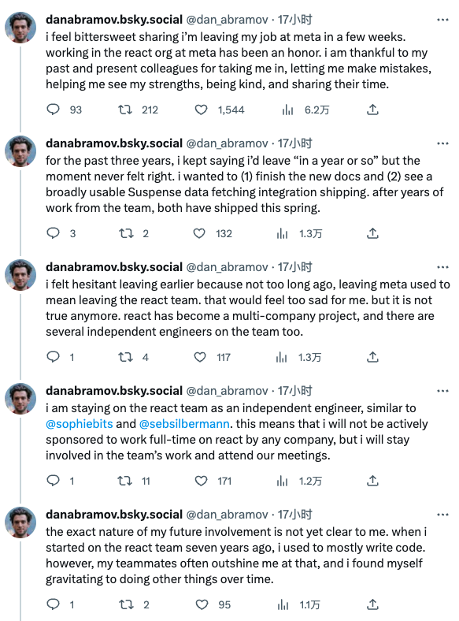Click the profile avatar on the first tweet

click(20, 27)
